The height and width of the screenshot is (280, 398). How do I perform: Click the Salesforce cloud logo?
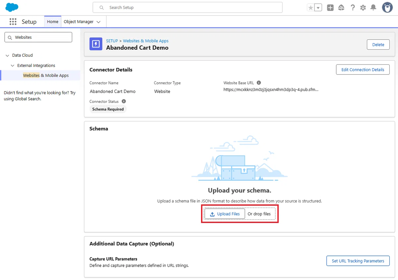(12, 7)
